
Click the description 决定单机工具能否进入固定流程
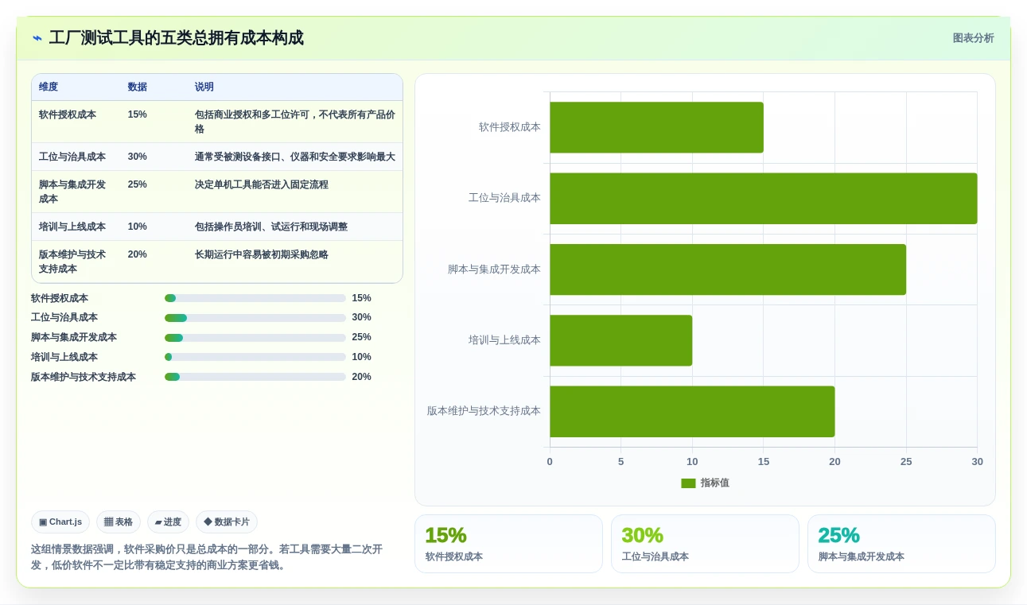pos(262,184)
